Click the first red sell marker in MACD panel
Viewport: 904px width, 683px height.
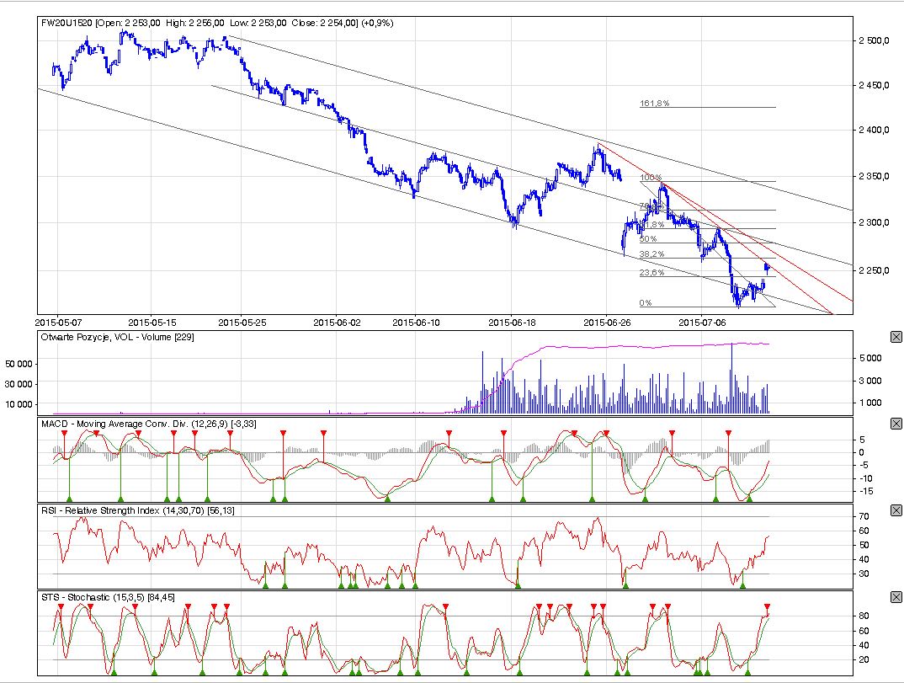click(65, 433)
